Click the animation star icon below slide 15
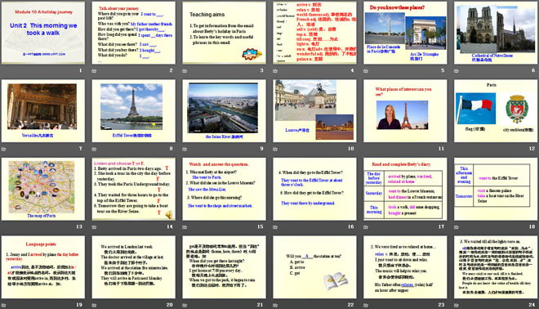Image resolution: width=539 pixels, height=309 pixels. click(x=185, y=227)
